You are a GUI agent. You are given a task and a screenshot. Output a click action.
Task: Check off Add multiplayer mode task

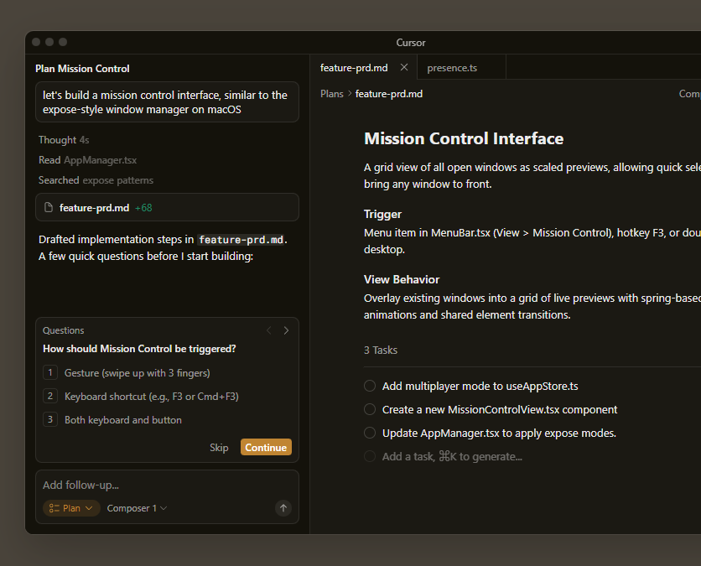[370, 387]
